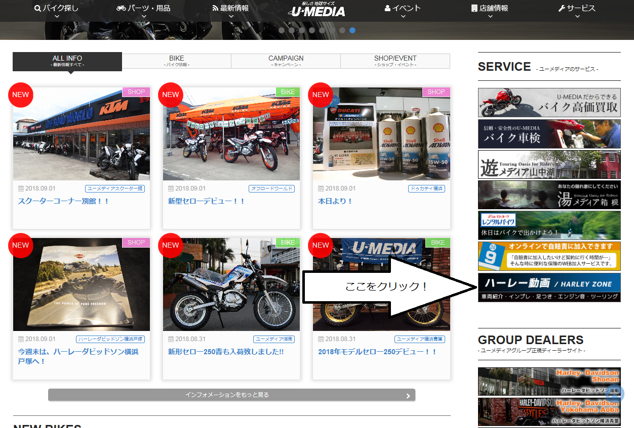Click the ユーメディアスクーター館 shop tag

point(115,188)
